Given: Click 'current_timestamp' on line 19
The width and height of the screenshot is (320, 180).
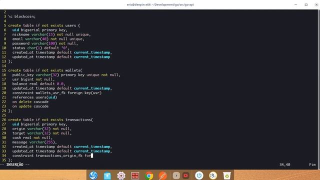Looking at the screenshot, I should (x=92, y=88).
